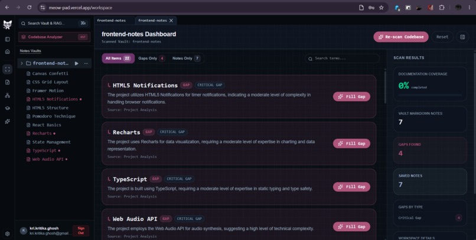Reload the page with browser refresh icon

pyautogui.click(x=30, y=8)
